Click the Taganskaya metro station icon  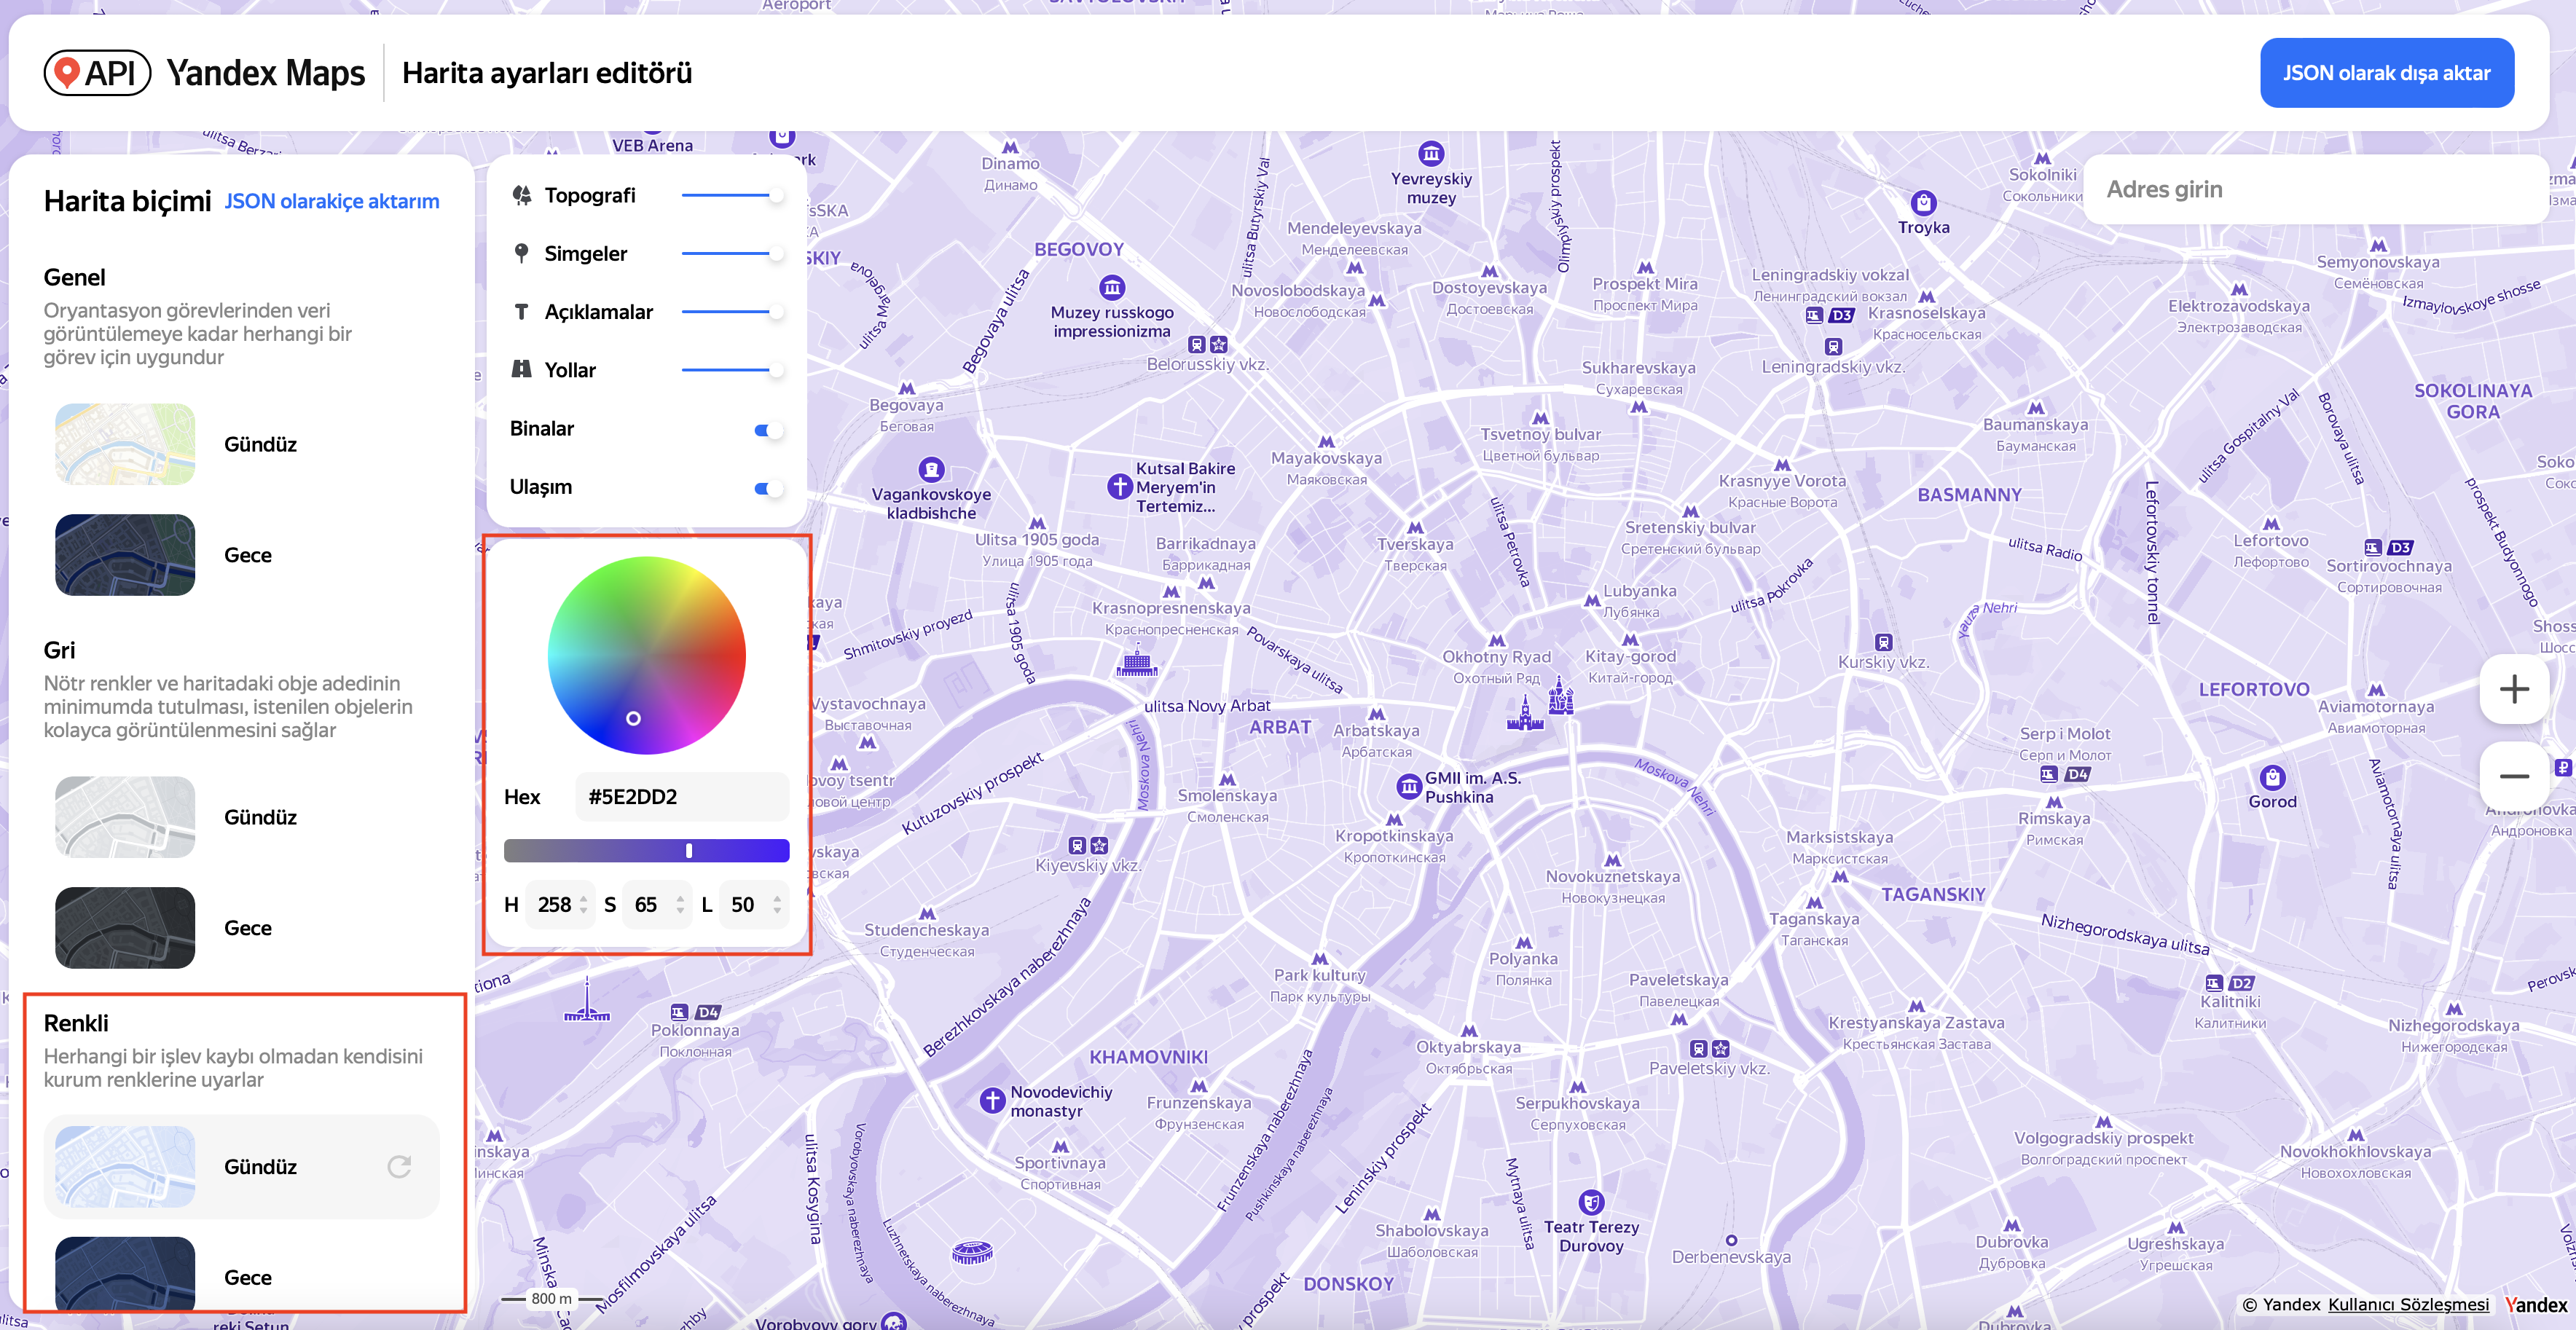[1814, 902]
